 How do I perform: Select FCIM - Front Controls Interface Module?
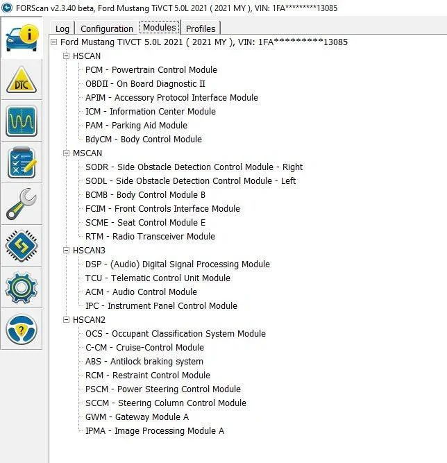tap(162, 208)
